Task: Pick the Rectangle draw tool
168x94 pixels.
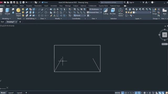Action: (x=42, y=15)
